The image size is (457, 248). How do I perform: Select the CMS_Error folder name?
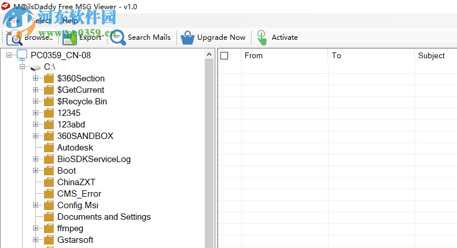(x=79, y=194)
